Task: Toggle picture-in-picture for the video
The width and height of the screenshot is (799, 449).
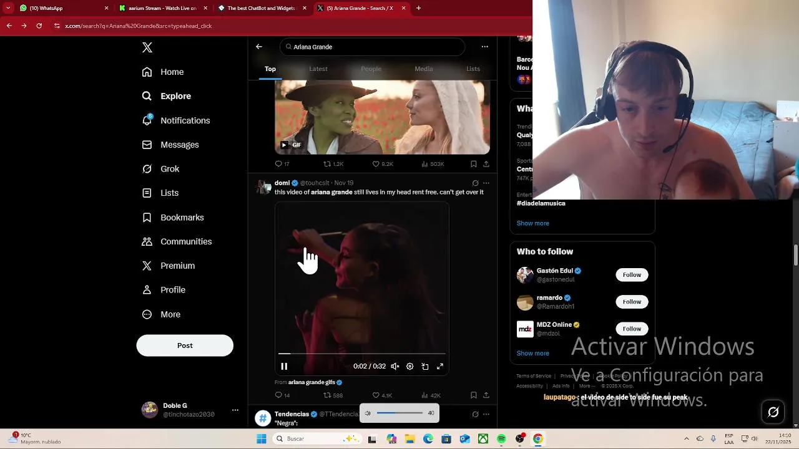Action: [x=425, y=367]
